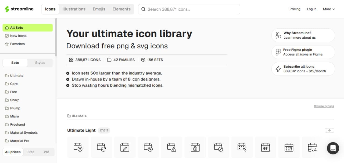Switch to the Icons tab
Screen dimensions: 344x163
click(50, 9)
